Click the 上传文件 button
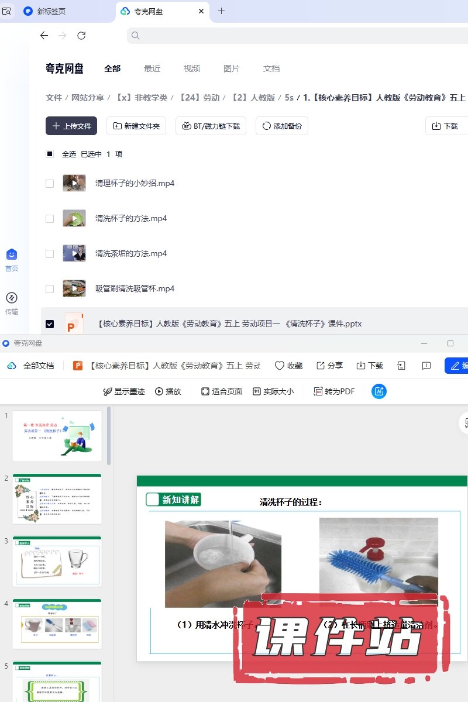 click(71, 126)
